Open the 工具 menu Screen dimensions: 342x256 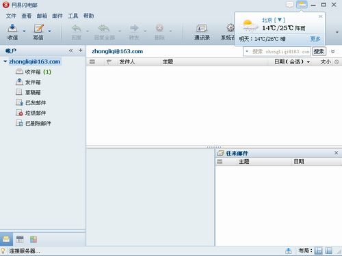pos(73,16)
